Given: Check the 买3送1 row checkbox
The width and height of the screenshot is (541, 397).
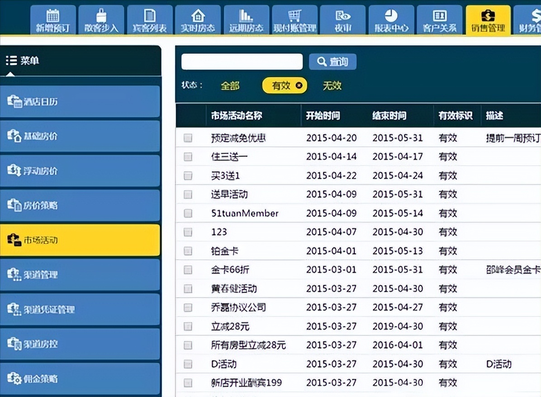Looking at the screenshot, I should tap(188, 175).
